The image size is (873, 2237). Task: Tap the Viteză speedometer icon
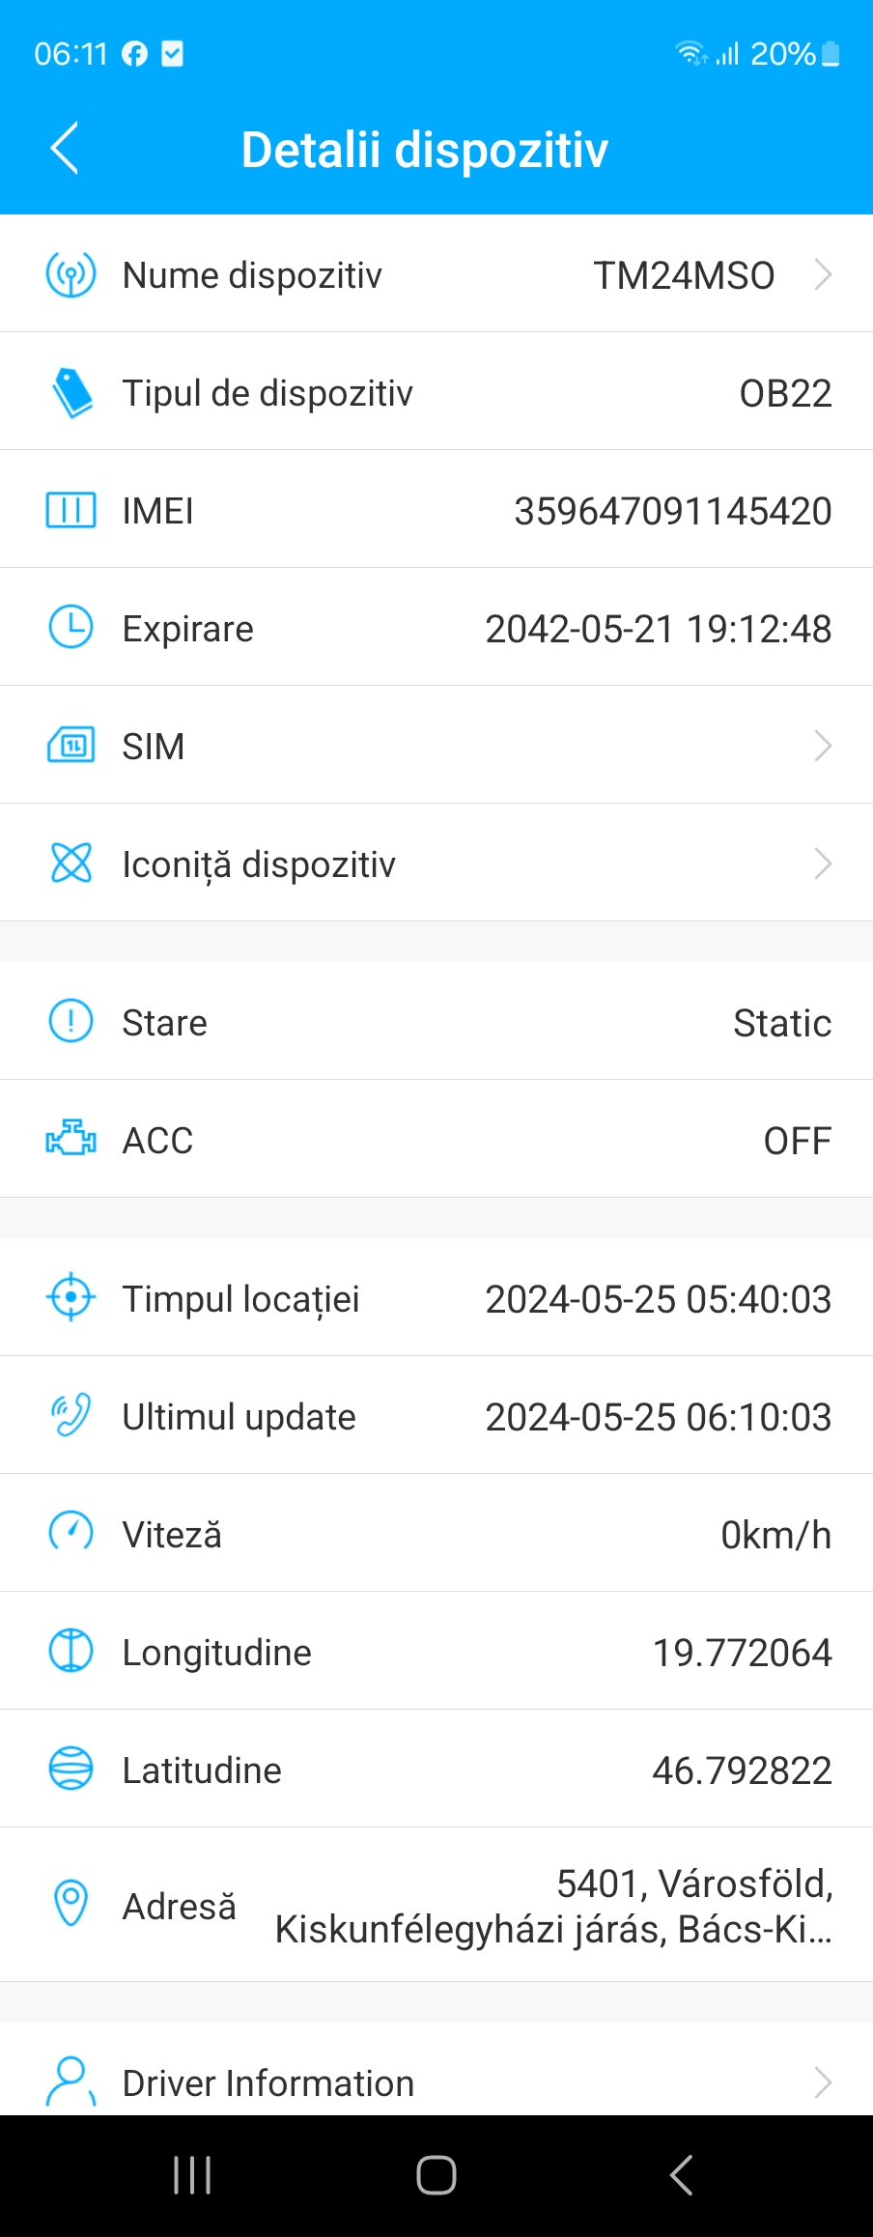(70, 1533)
